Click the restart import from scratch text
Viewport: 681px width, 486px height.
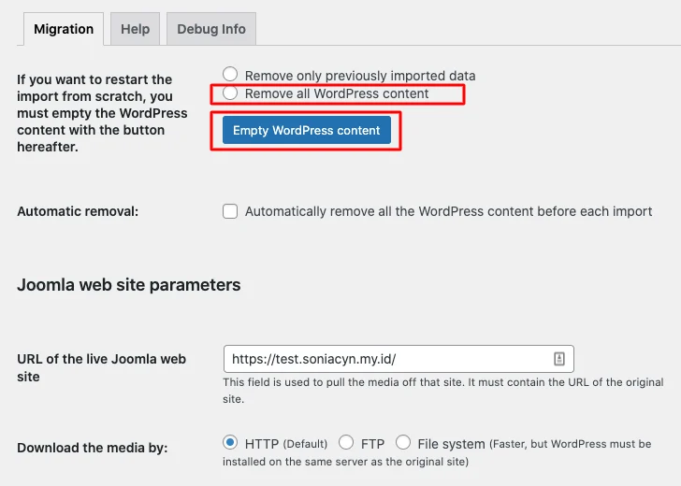coord(102,113)
